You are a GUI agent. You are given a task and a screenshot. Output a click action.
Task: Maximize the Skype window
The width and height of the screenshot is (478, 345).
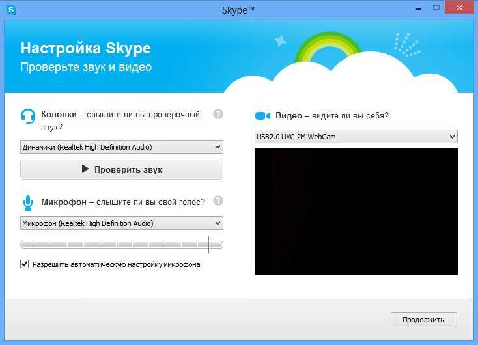[x=436, y=8]
